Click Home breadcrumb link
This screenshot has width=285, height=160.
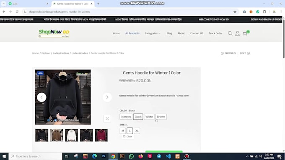(36, 53)
